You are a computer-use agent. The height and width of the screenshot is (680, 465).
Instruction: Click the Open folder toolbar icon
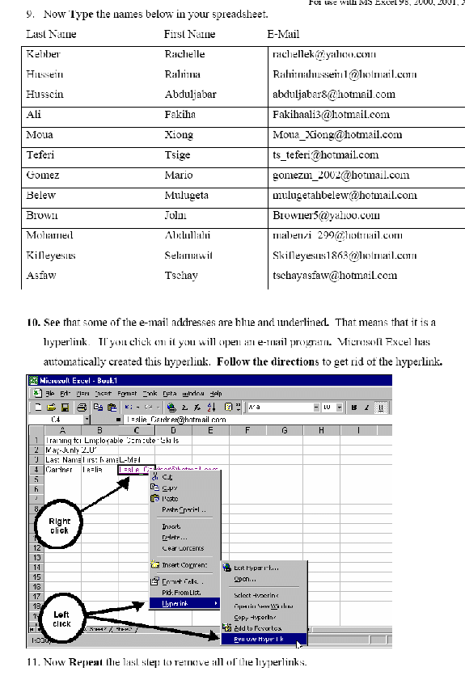(52, 408)
